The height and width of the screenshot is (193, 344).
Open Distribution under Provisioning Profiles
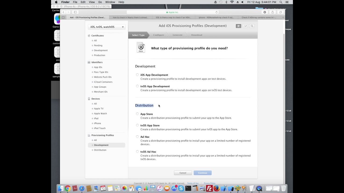100,150
